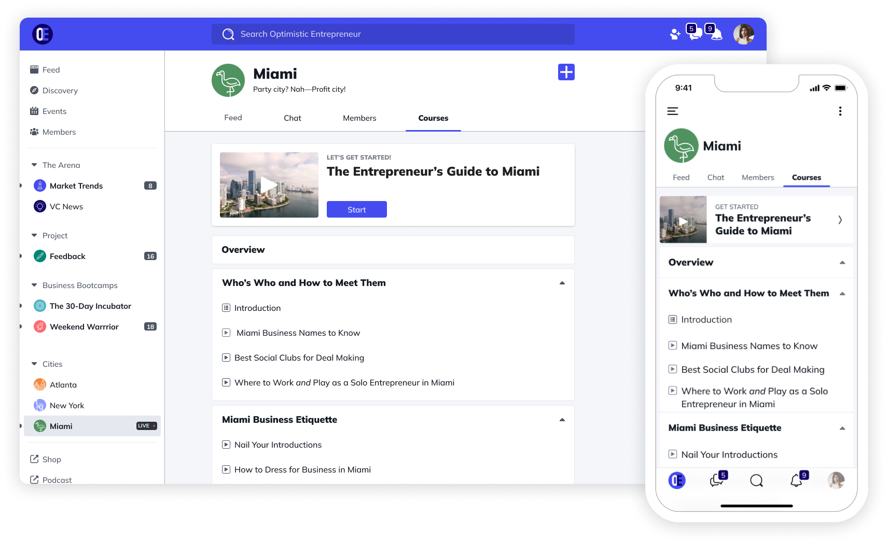This screenshot has height=544, width=888.
Task: Collapse phone Who's Who and How to Meet Them
Action: (x=842, y=294)
